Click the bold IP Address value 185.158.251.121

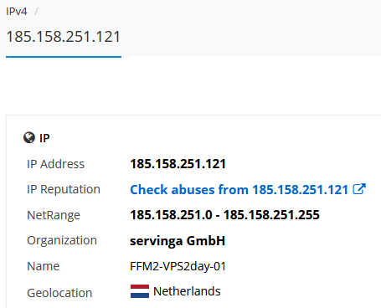click(178, 164)
